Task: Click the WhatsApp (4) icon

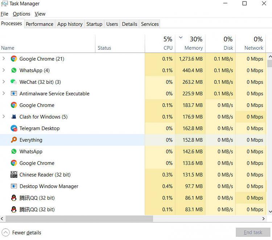Action: [14, 70]
